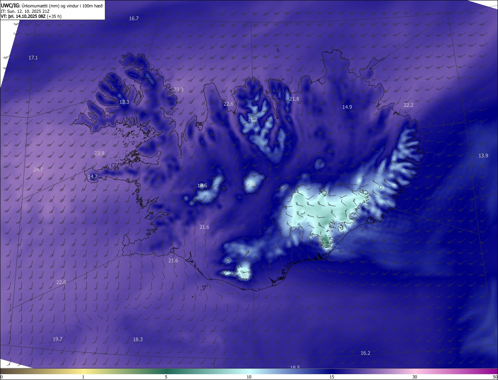Viewport: 498px width, 380px height.
Task: Click the 'UWC/IG: Úrkomumætti' map title text
Action: [52, 5]
